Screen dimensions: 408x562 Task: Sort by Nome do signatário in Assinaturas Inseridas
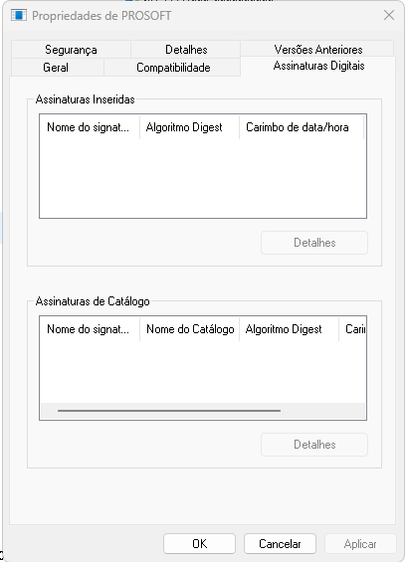pyautogui.click(x=90, y=127)
